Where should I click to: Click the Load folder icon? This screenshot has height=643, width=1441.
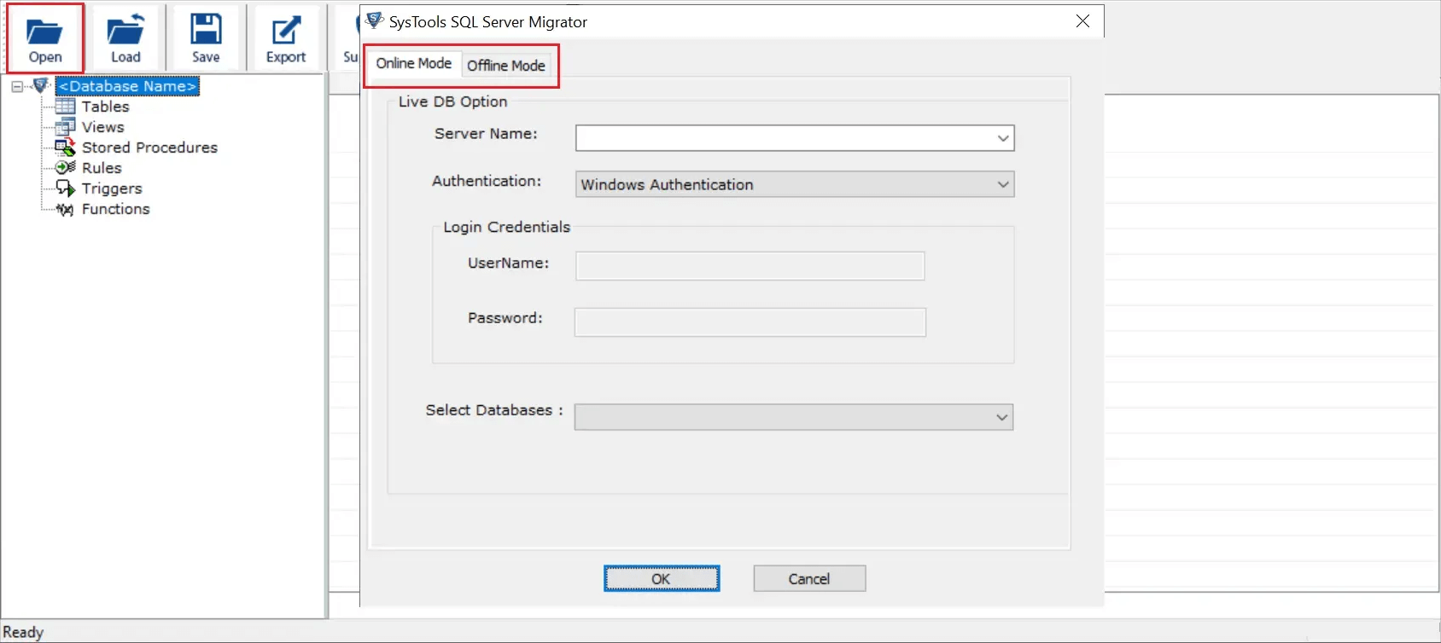[125, 32]
